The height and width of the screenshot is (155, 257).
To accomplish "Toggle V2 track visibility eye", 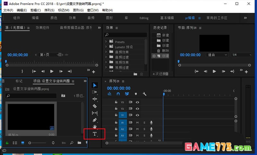I will pyautogui.click(x=137, y=109).
